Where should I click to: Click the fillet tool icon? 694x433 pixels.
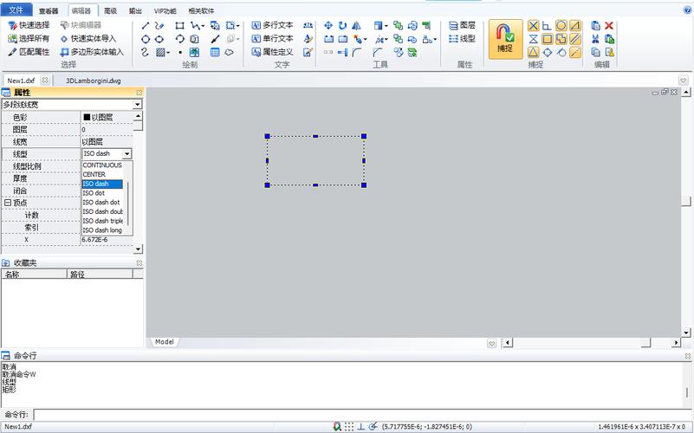coord(356,53)
